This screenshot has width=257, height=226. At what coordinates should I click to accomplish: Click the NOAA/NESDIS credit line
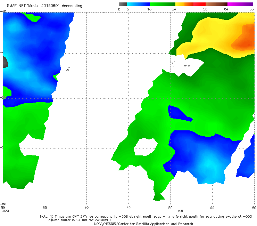click(x=143, y=224)
